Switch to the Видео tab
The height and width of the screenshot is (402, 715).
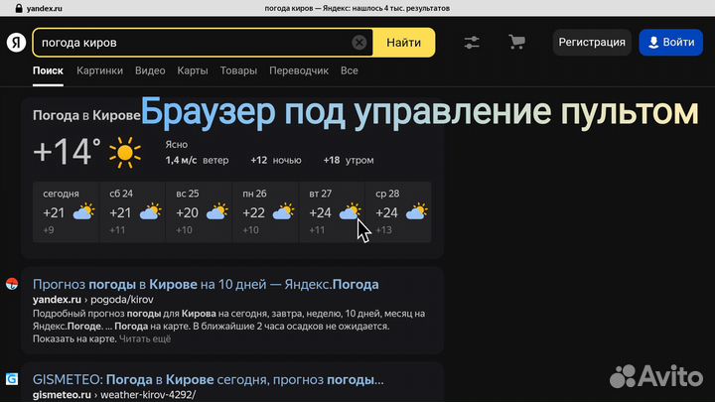point(150,71)
